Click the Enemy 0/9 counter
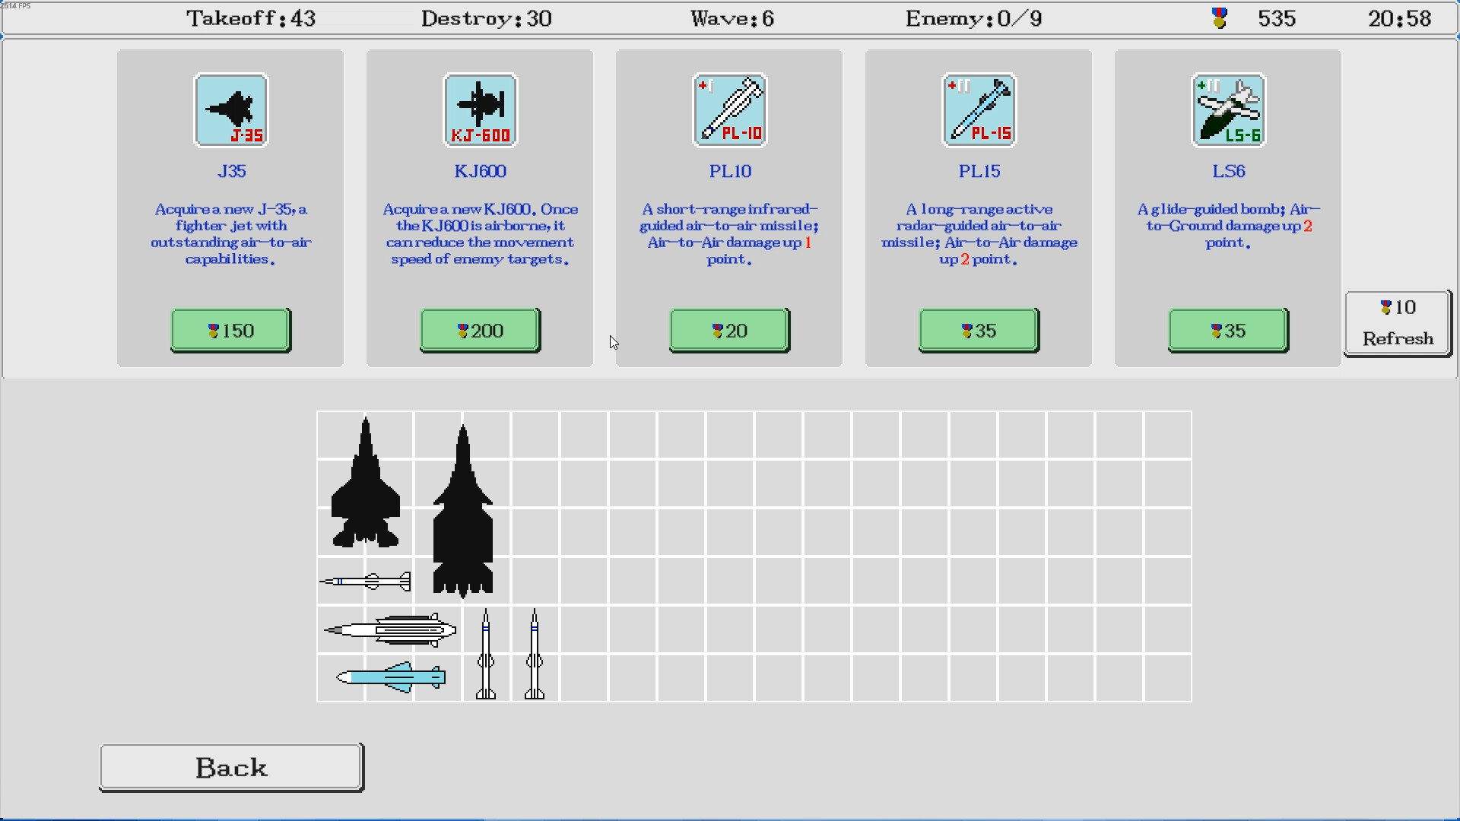The height and width of the screenshot is (821, 1460). pos(973,17)
